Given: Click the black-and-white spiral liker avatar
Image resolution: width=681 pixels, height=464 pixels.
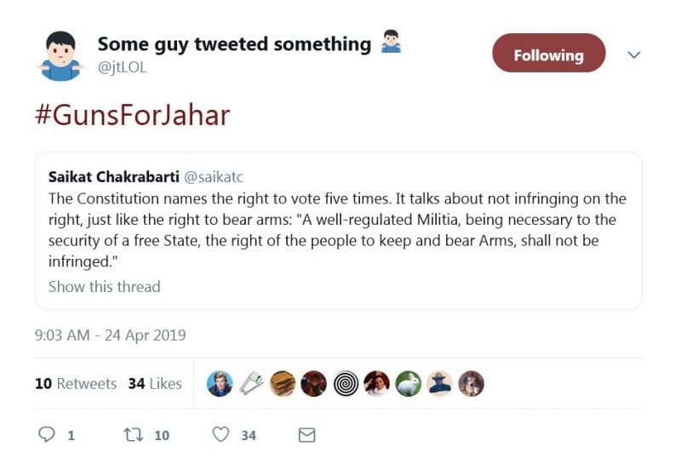Looking at the screenshot, I should pyautogui.click(x=345, y=384).
